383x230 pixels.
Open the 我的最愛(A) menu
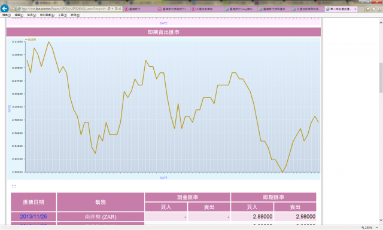[x=47, y=15]
